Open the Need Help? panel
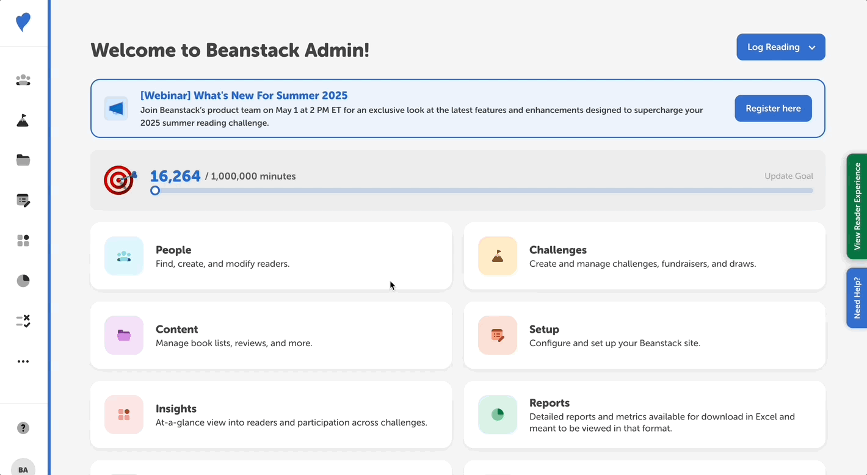This screenshot has width=867, height=475. pyautogui.click(x=857, y=298)
